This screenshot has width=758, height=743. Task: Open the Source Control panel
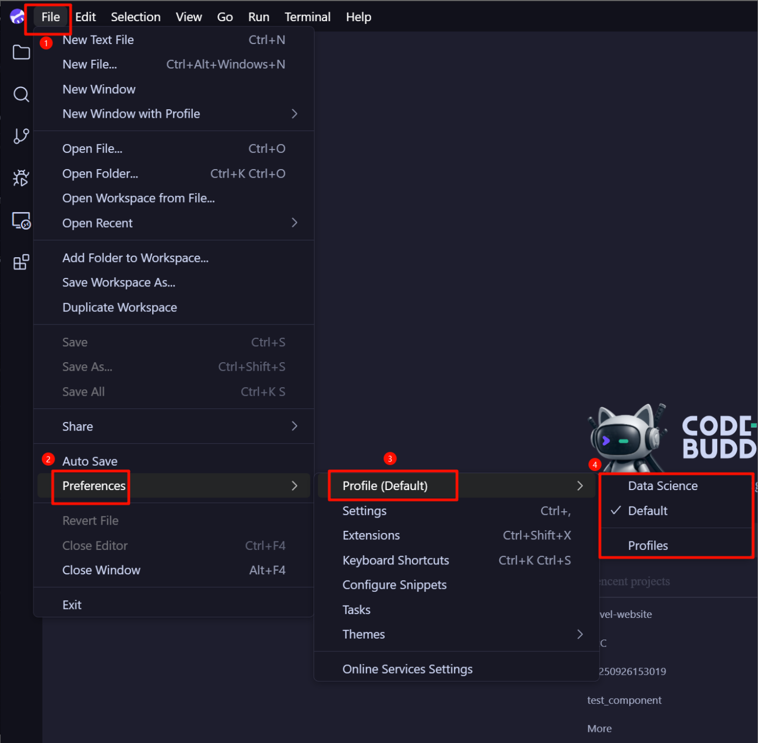[21, 136]
